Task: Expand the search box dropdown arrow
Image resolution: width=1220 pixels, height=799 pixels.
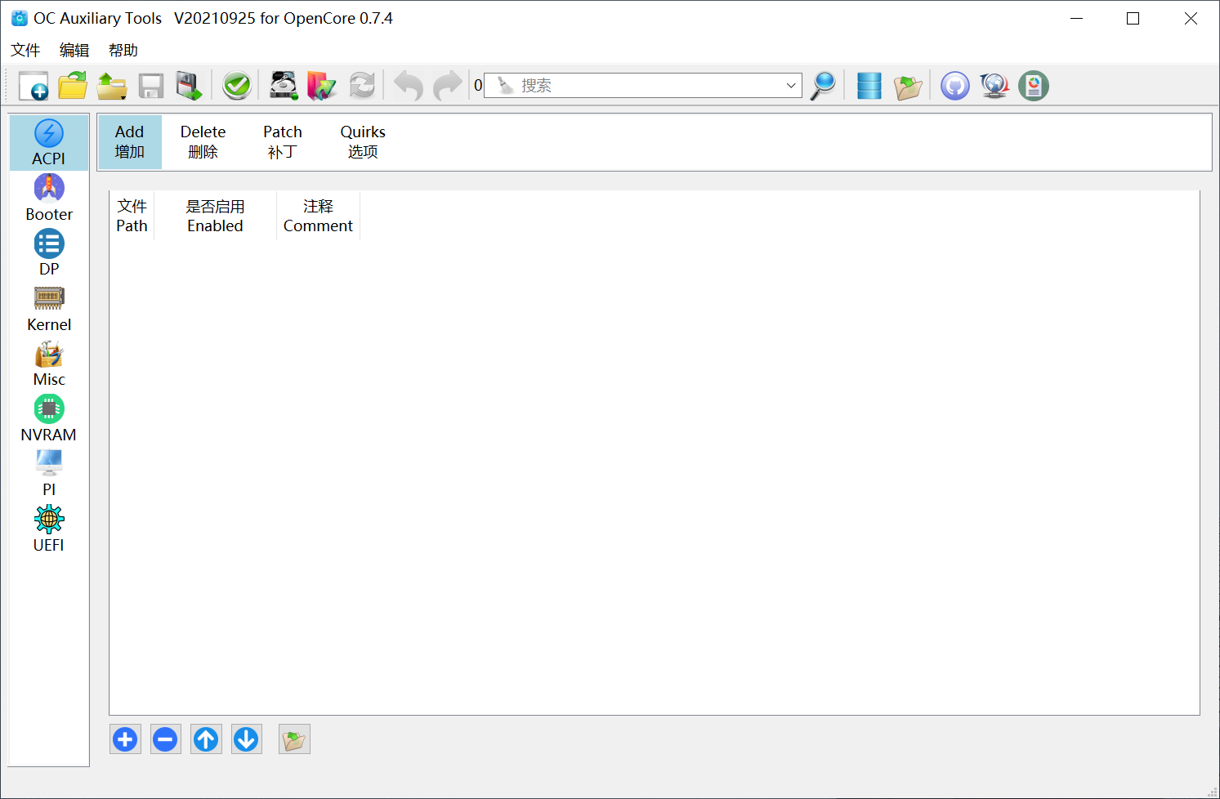Action: tap(790, 85)
